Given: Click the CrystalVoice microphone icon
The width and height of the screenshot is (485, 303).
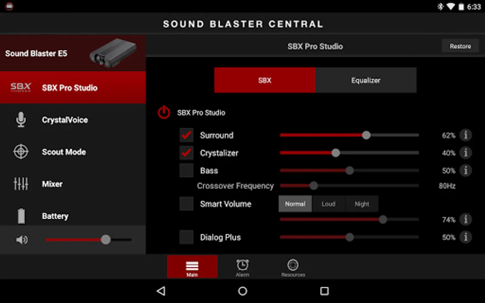Looking at the screenshot, I should [x=21, y=120].
